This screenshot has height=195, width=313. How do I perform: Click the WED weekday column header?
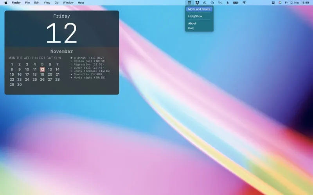tap(27, 58)
